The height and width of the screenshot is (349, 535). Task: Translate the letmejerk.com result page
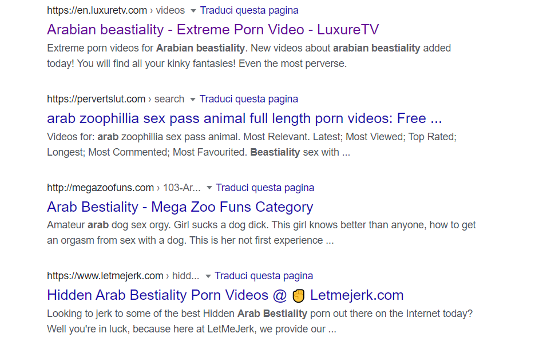[x=264, y=276]
